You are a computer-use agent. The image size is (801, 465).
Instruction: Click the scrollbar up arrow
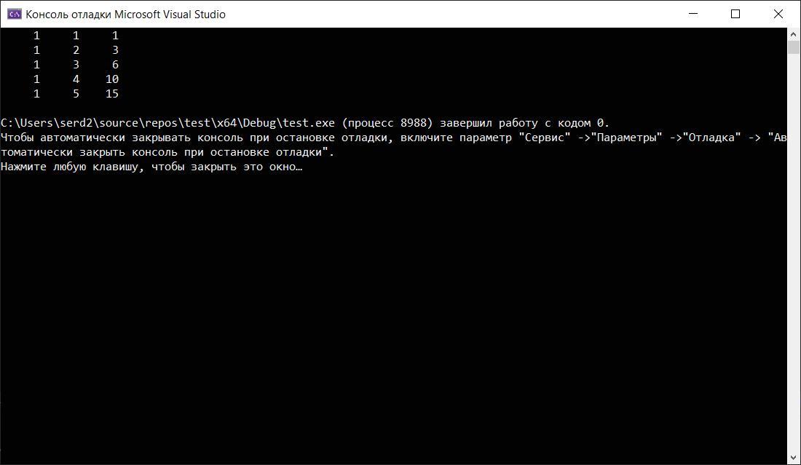793,34
